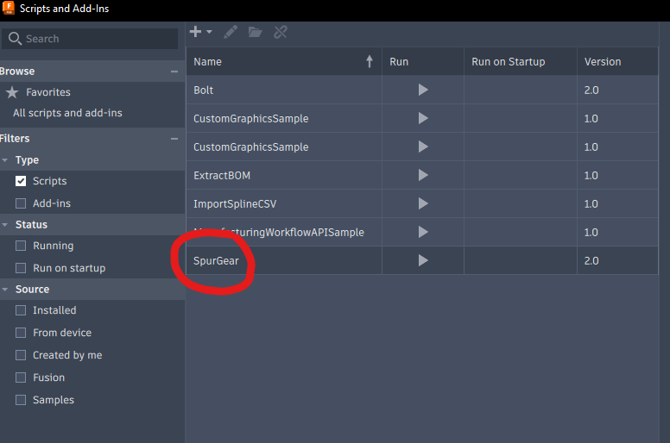This screenshot has width=670, height=443.
Task: Collapse the Status filter group arrow
Action: (x=5, y=225)
